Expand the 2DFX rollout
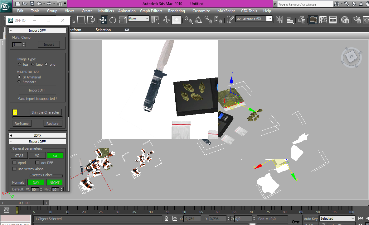The image size is (369, 225). coord(37,135)
